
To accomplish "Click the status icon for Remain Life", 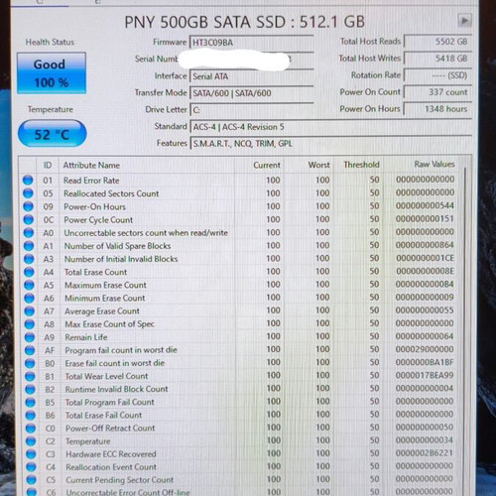I will [30, 337].
